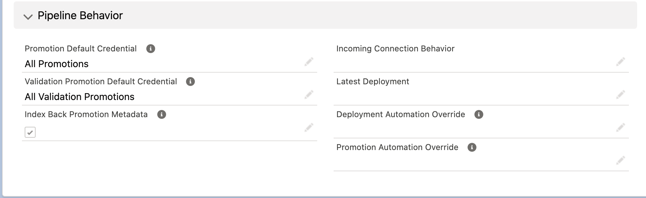Edit Promotion Default Credential with pencil icon

tap(309, 62)
